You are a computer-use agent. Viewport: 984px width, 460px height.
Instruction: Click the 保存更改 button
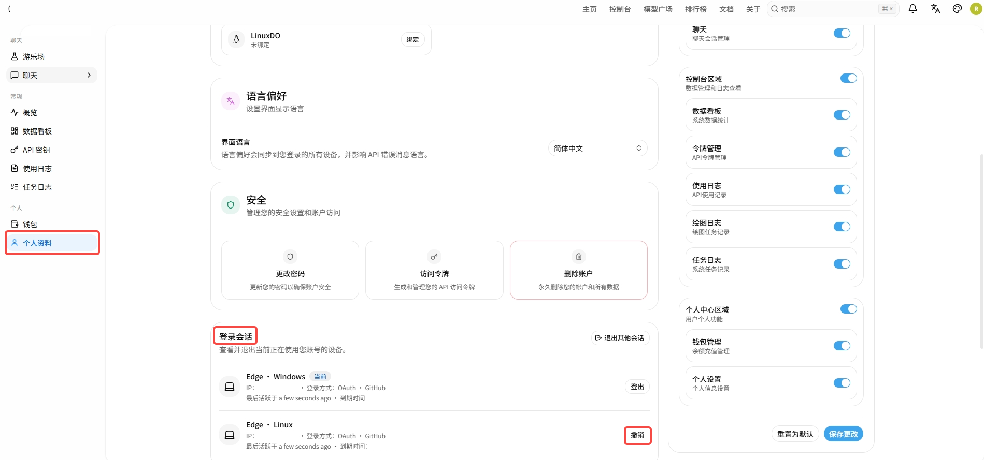[844, 434]
